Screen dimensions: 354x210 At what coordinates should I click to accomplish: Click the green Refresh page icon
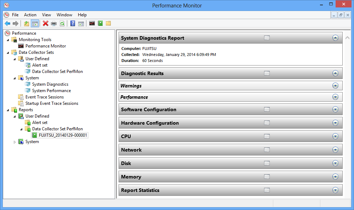[x=62, y=23]
